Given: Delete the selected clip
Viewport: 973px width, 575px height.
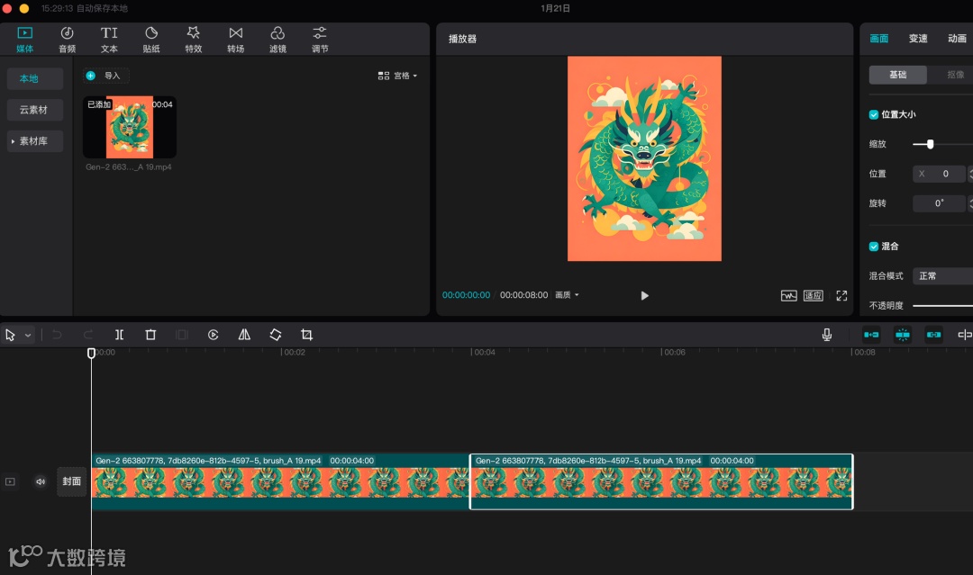Looking at the screenshot, I should coord(150,336).
